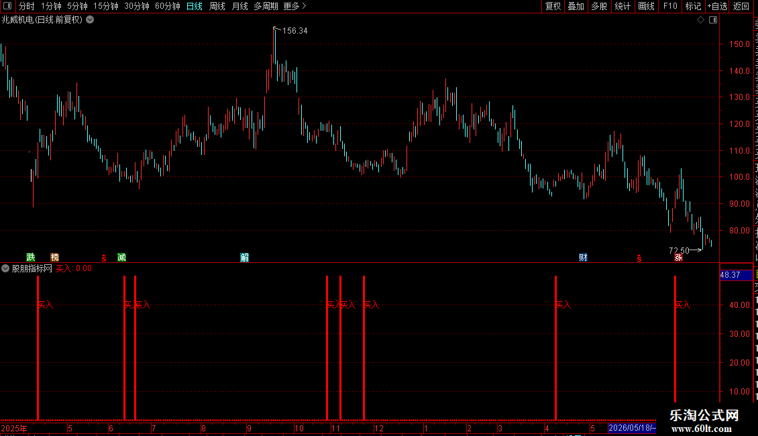Click the red 涨 info marker
758x436 pixels.
tap(679, 257)
